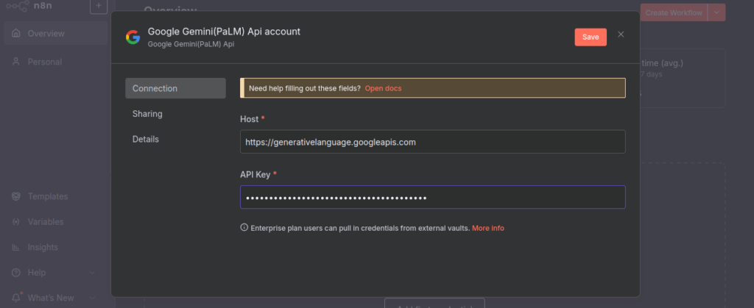Open the Insights chart icon
Image resolution: width=754 pixels, height=308 pixels.
(x=16, y=248)
